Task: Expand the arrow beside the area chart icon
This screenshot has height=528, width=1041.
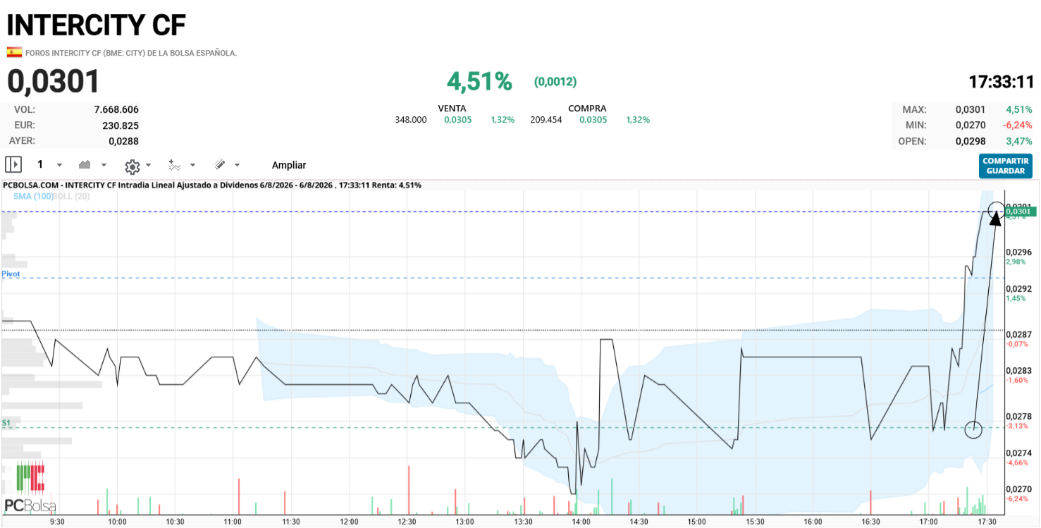Action: (104, 165)
